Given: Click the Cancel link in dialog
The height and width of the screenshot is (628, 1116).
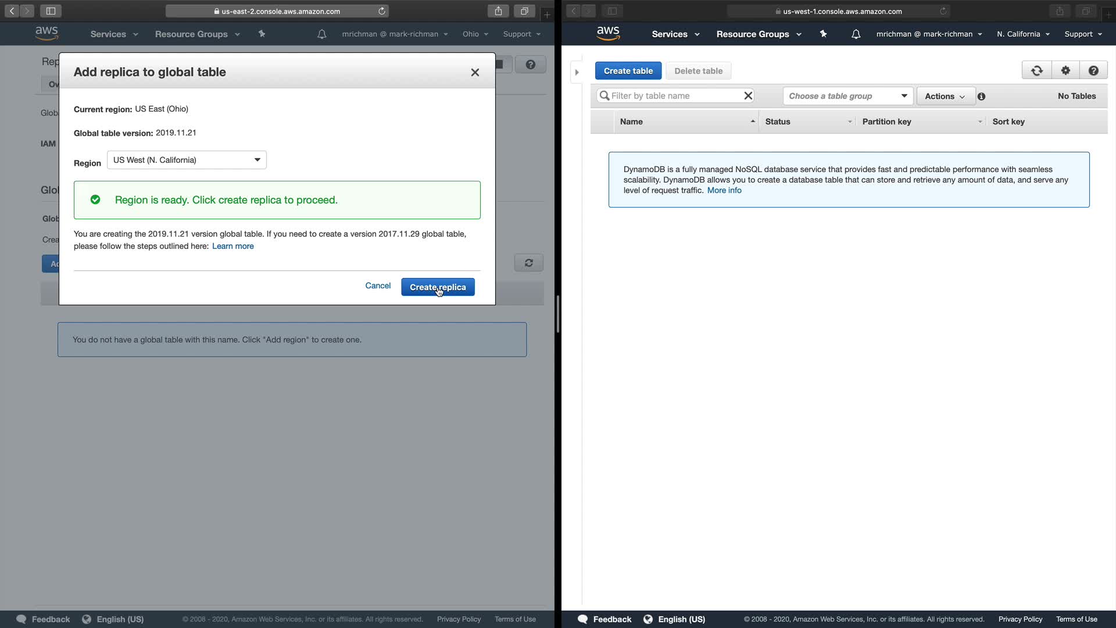Looking at the screenshot, I should click(x=378, y=286).
